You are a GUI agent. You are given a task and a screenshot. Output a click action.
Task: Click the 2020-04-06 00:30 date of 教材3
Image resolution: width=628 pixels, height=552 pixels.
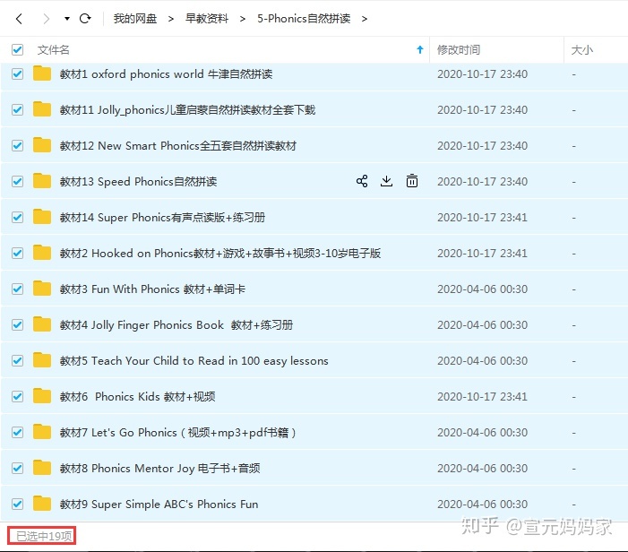click(x=482, y=289)
